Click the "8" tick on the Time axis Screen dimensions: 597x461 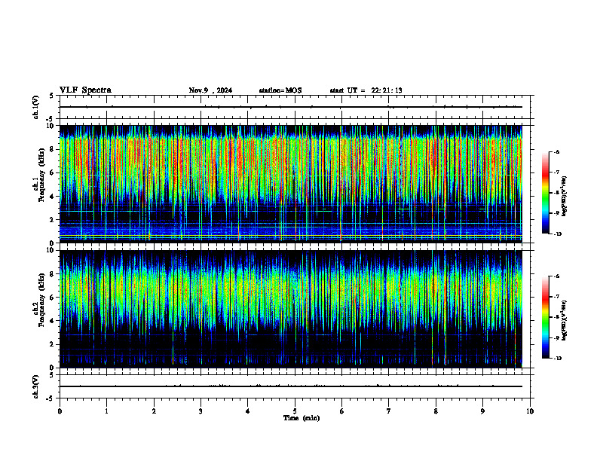436,411
